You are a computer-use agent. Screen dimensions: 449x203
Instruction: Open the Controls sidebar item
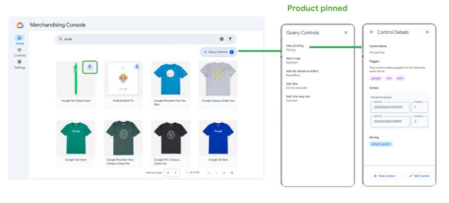coord(19,52)
